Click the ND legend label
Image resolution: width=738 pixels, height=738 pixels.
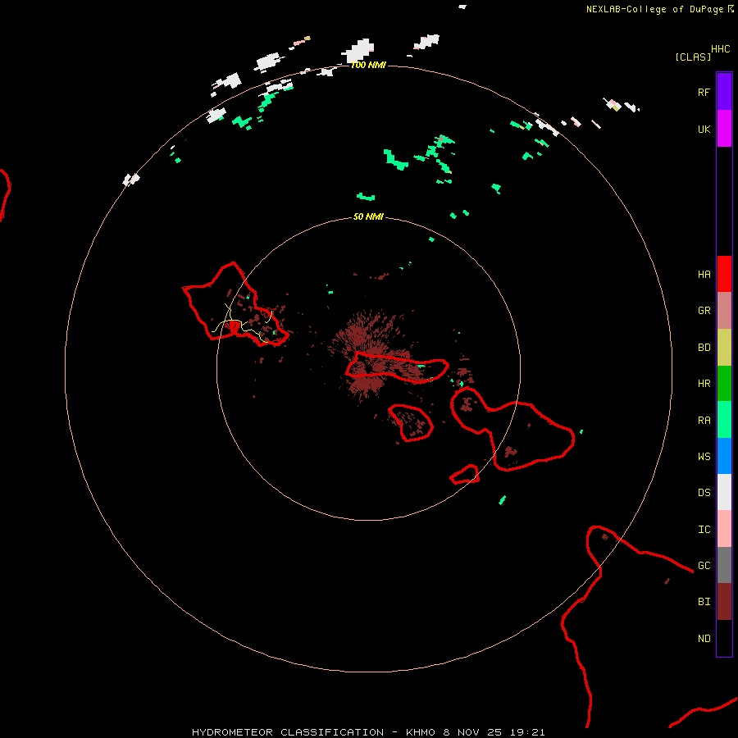point(704,639)
